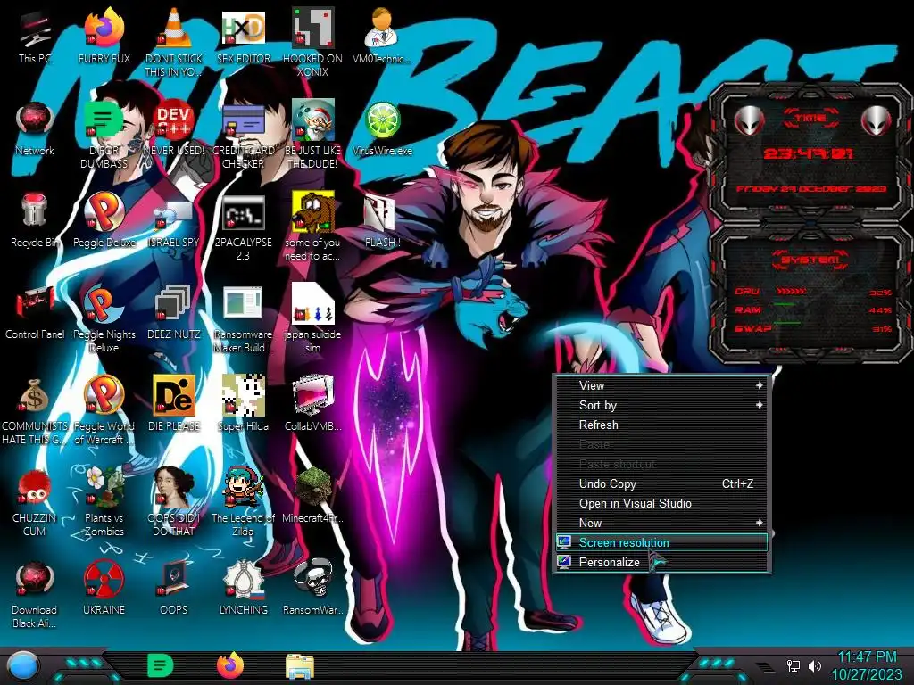Choose Undo Copy in the context menu
The height and width of the screenshot is (685, 914).
tap(661, 484)
